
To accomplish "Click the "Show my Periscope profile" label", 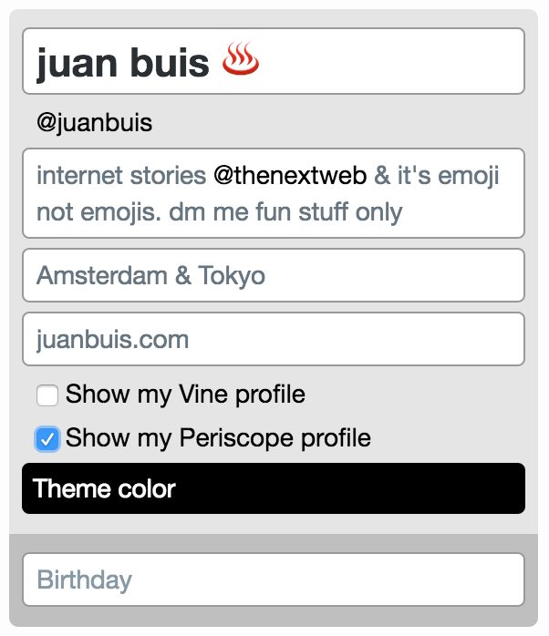I will click(x=218, y=438).
